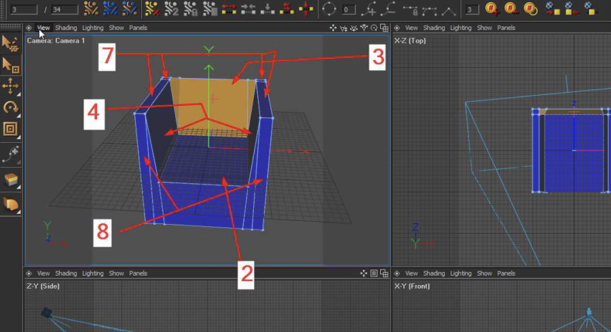Select the Move tool in left toolbar
This screenshot has height=332, width=611.
(x=10, y=86)
